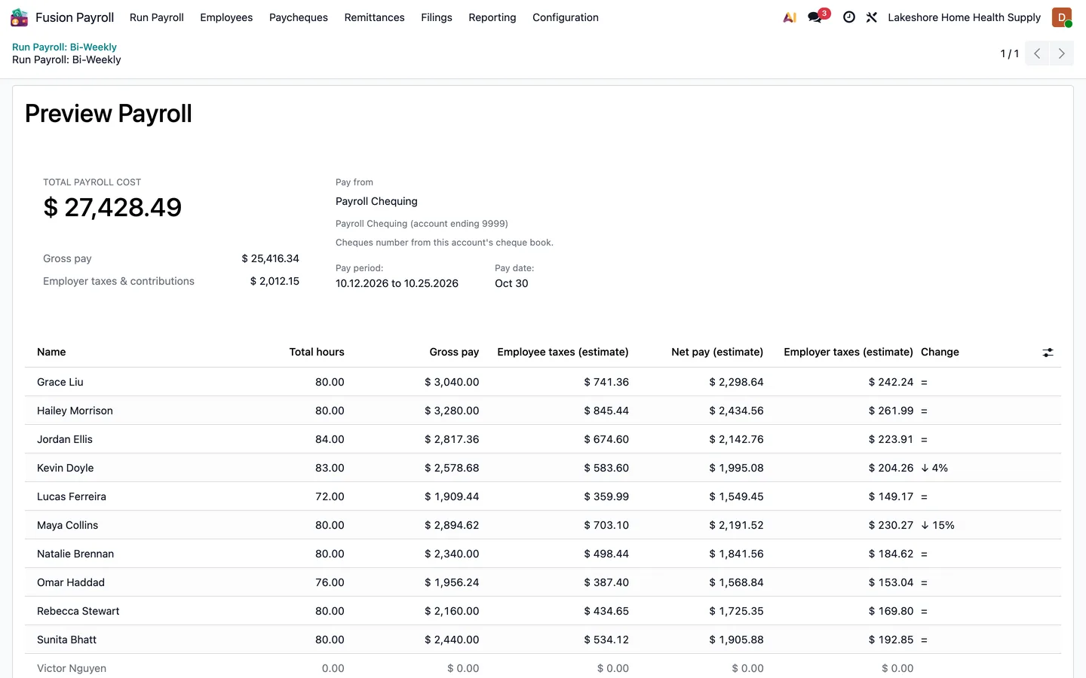Click the pay period 10.12.2026 to 10.25.2026 value
1086x678 pixels.
tap(397, 283)
